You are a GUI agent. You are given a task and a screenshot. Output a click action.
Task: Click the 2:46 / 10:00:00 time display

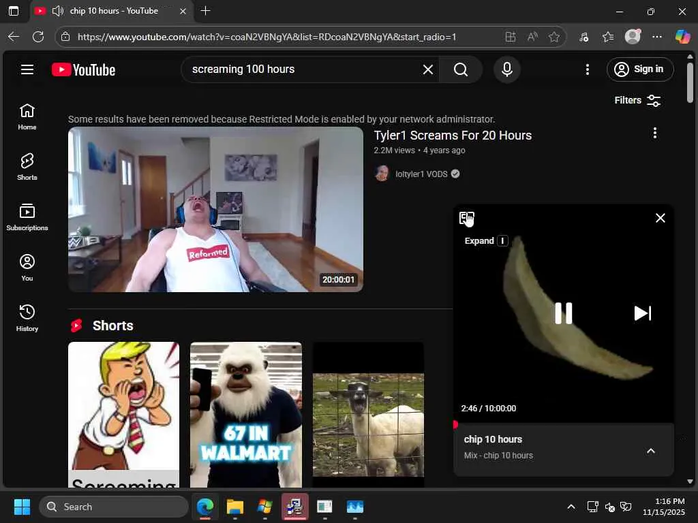tap(488, 409)
